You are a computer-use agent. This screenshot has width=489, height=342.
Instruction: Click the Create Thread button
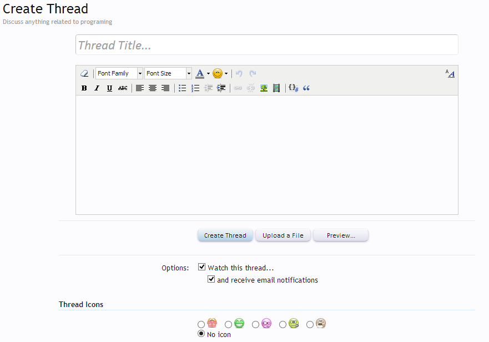[225, 235]
